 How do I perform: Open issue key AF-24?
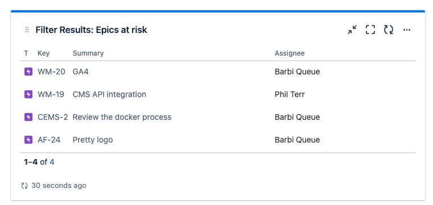click(49, 140)
